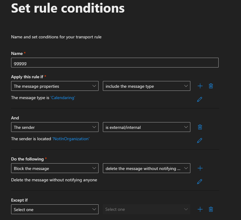The image size is (241, 220).
Task: Click the rule Name input field
Action: (115, 63)
